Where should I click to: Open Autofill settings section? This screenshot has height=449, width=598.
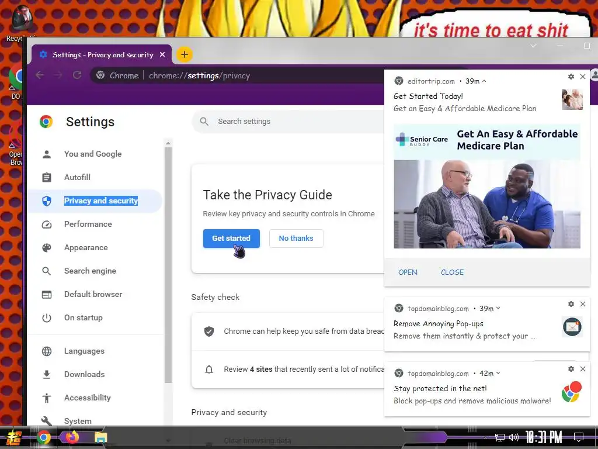[x=77, y=177]
